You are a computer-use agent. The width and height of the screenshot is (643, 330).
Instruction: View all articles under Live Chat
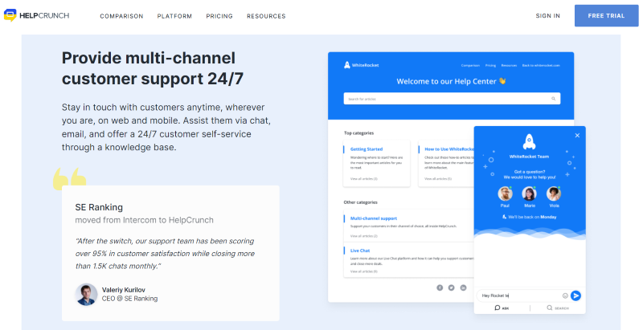point(364,271)
